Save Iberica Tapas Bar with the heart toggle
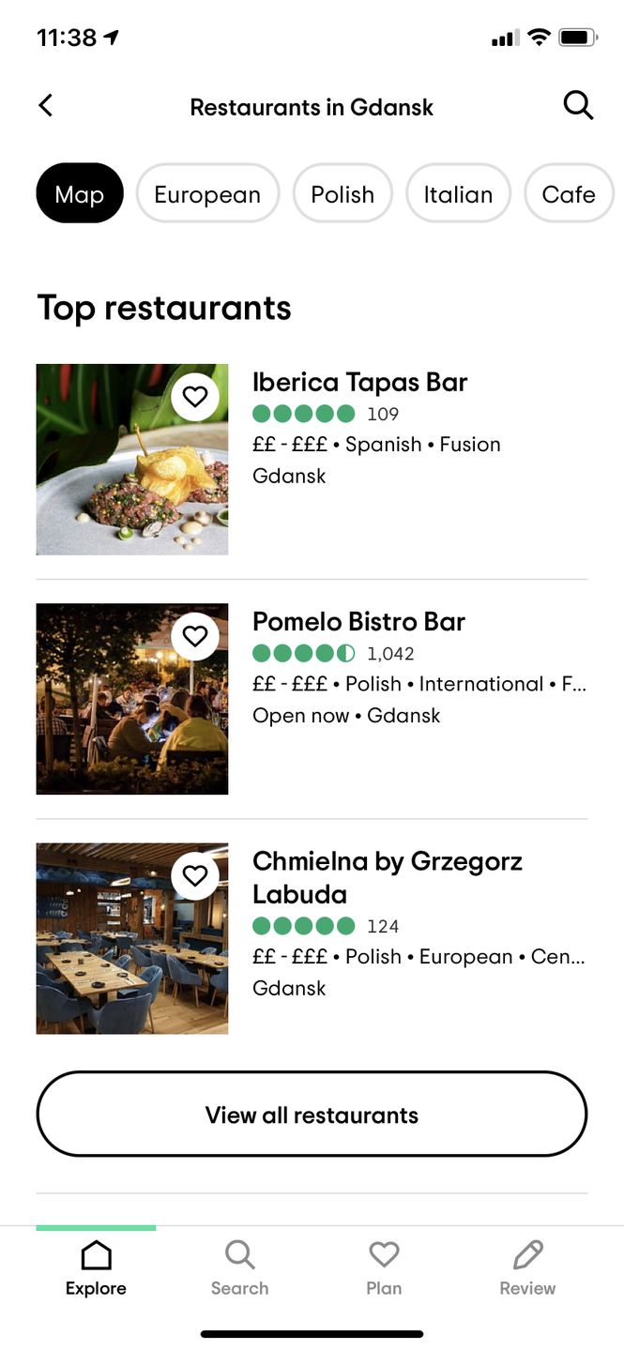 195,397
